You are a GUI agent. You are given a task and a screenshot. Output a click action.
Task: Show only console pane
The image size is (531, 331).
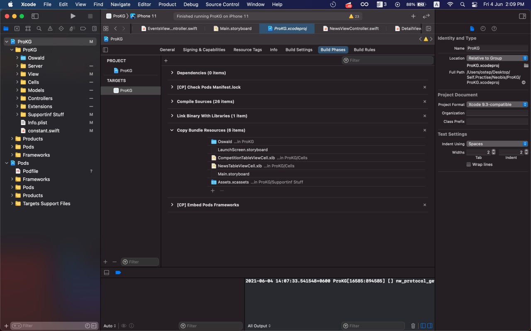[x=430, y=326]
